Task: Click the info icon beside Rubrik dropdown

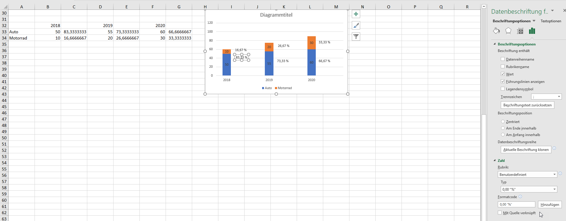Action: (x=560, y=173)
